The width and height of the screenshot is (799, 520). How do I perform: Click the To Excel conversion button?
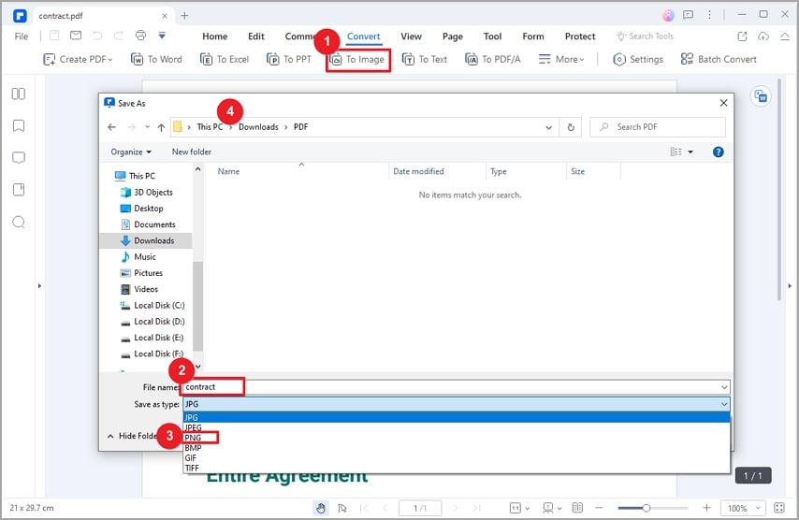tap(225, 59)
